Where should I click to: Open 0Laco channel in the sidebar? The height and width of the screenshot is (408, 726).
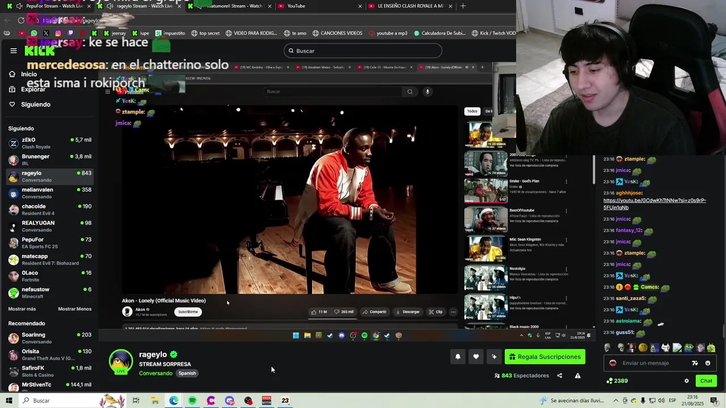pyautogui.click(x=50, y=275)
